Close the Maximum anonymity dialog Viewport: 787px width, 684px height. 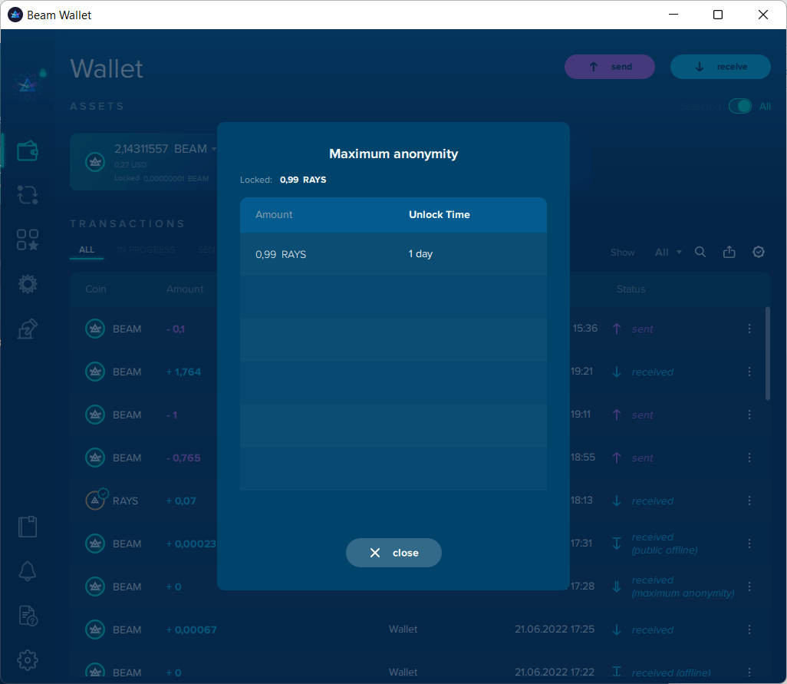(393, 553)
